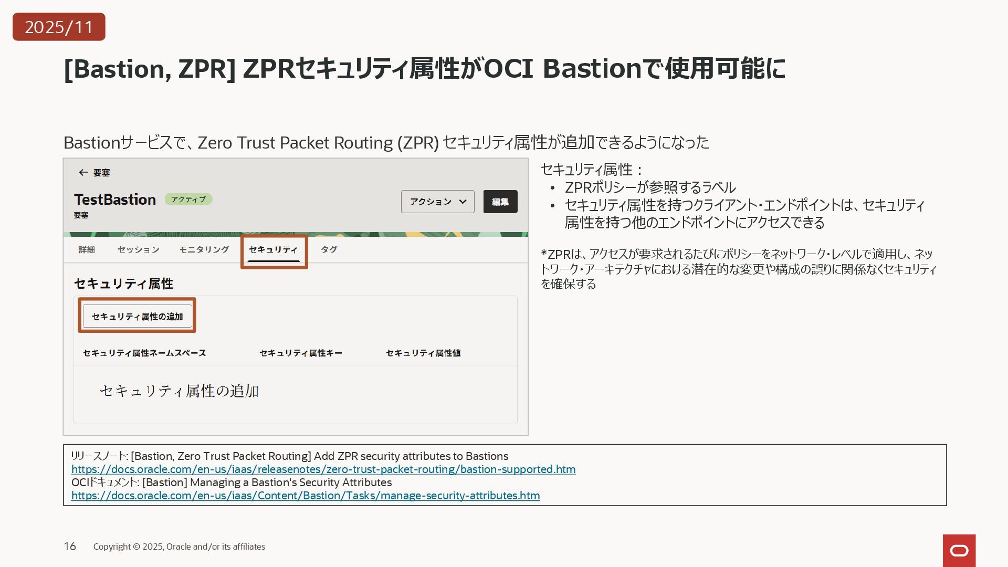Open the bastion-supported release notes link
This screenshot has height=567, width=1008.
coord(323,469)
